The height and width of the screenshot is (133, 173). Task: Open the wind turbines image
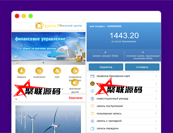point(48,119)
